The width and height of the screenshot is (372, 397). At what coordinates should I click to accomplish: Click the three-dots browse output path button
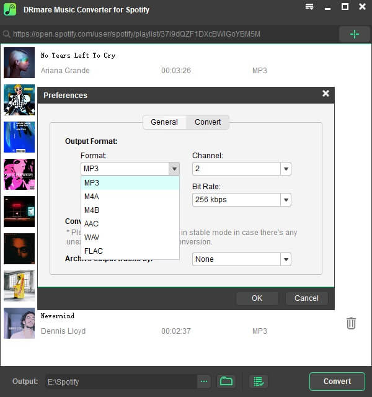tap(205, 381)
